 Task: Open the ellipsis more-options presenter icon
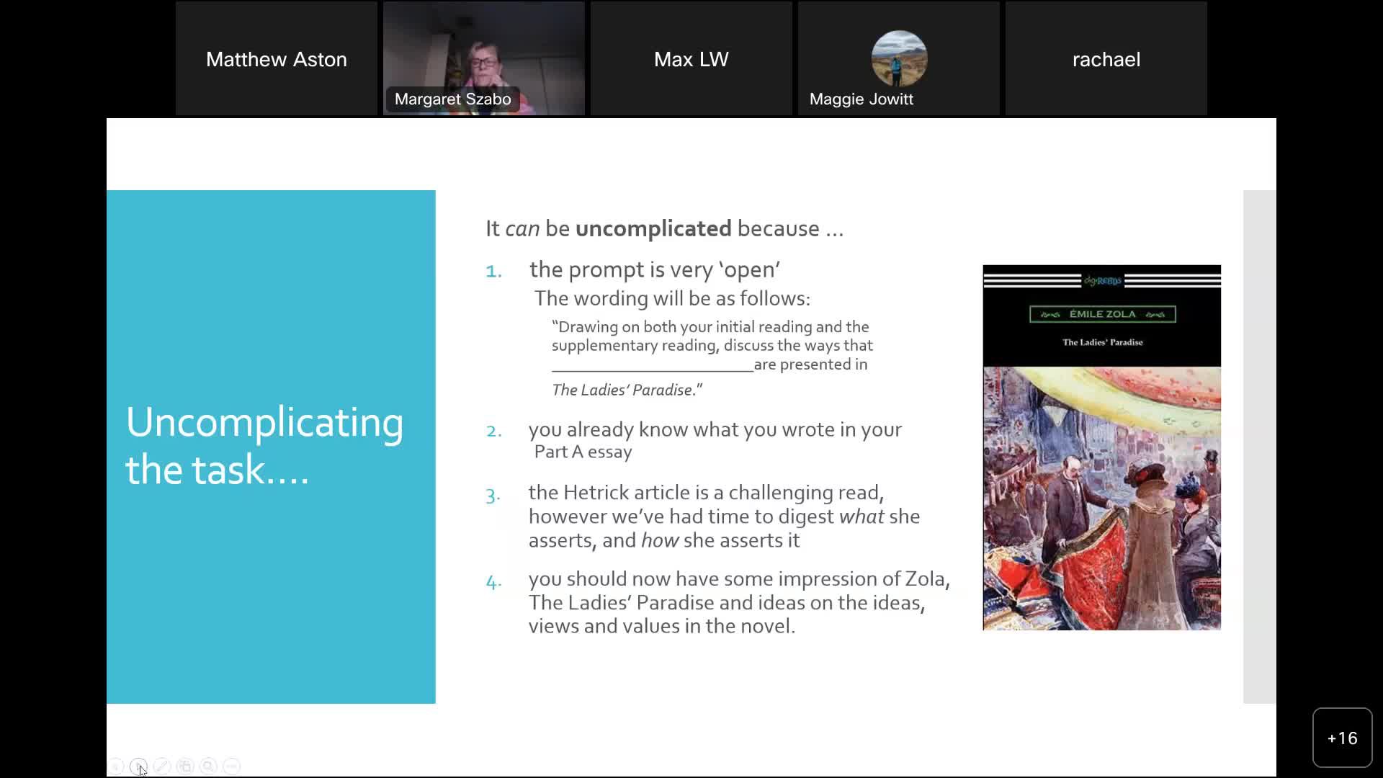coord(231,766)
